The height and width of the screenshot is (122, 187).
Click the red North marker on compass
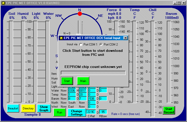tap(80, 14)
